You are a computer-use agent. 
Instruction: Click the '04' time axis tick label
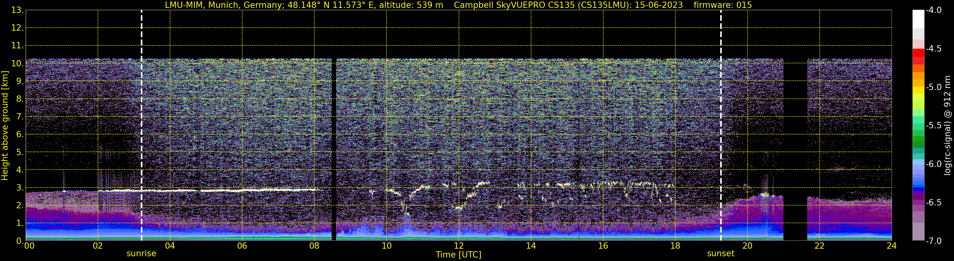tap(170, 246)
